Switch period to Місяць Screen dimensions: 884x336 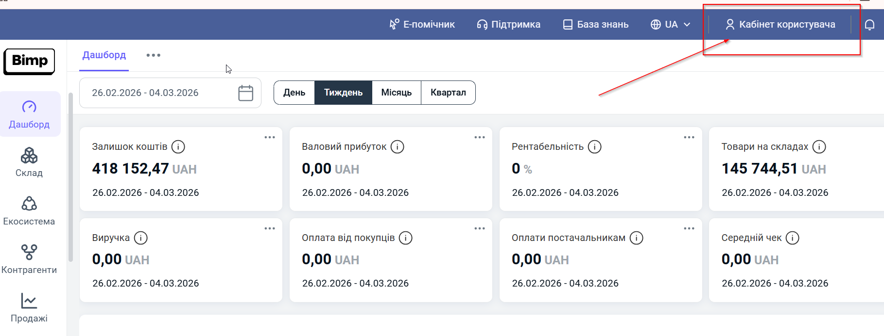(396, 93)
